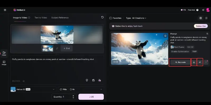Click the 00:06 duration label on video
Screen dimensions: 211x105
116,62
